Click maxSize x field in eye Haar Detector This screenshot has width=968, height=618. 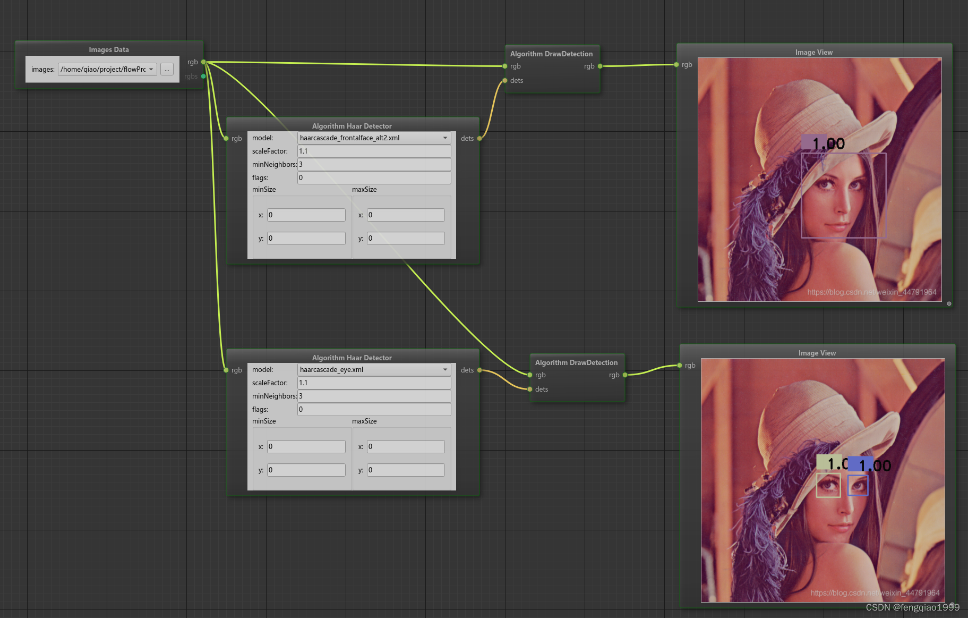click(x=406, y=446)
